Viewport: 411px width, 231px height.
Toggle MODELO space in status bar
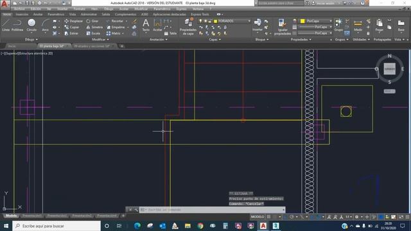[258, 217]
